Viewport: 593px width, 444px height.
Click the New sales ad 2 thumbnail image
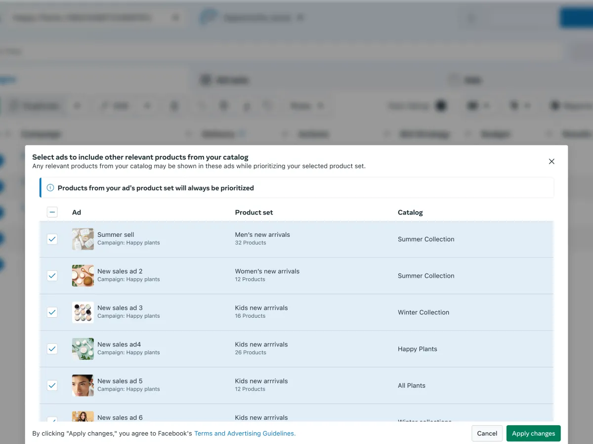pyautogui.click(x=83, y=276)
